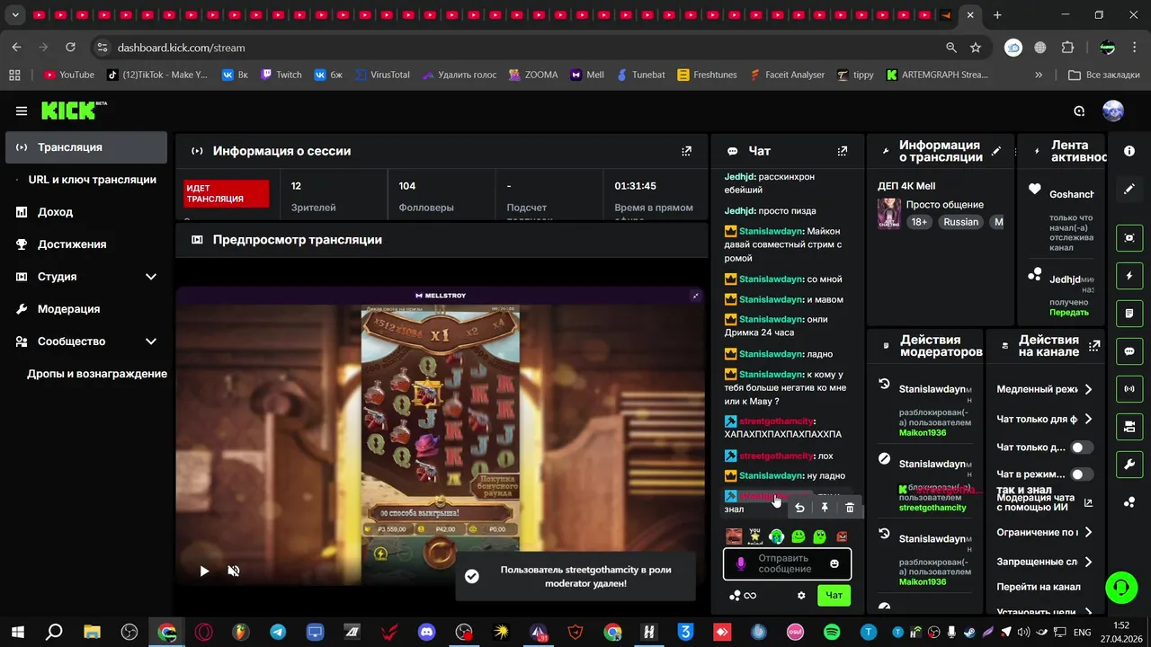Viewport: 1151px width, 647px height.
Task: Open the Kick hamburger menu
Action: 22,111
